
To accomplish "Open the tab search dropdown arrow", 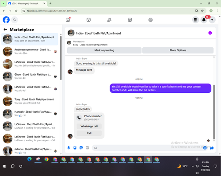I will coord(4,4).
